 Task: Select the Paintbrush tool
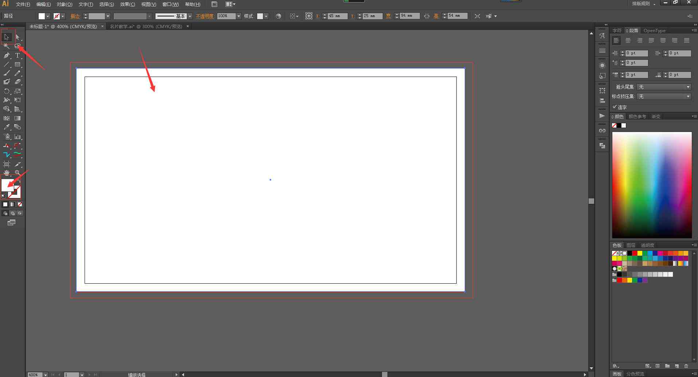pyautogui.click(x=7, y=73)
